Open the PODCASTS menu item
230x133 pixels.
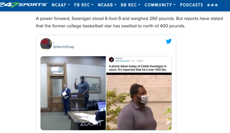(191, 5)
